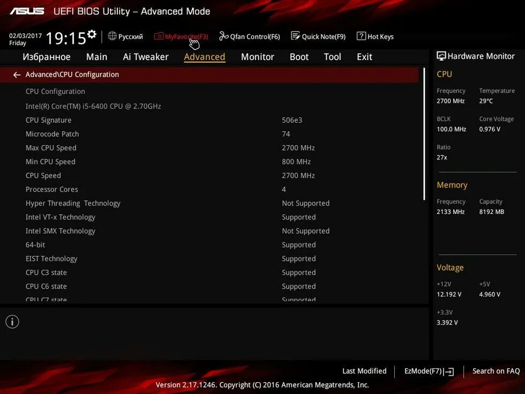
Task: Open the Boot tab
Action: point(299,57)
